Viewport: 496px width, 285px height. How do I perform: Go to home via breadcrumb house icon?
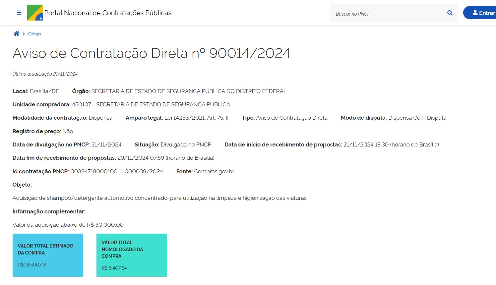16,34
